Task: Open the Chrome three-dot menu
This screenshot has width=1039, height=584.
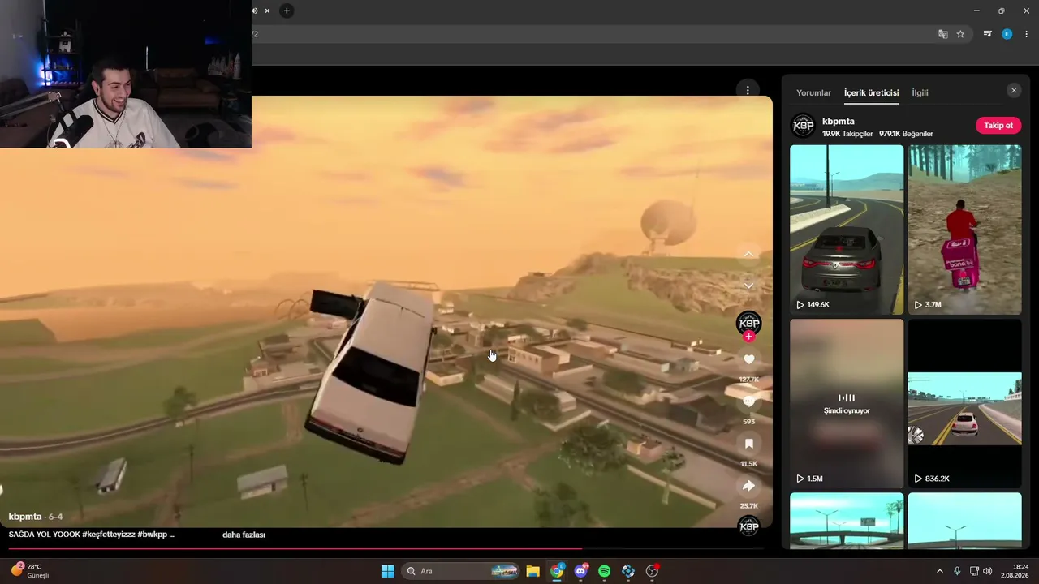Action: click(1025, 34)
